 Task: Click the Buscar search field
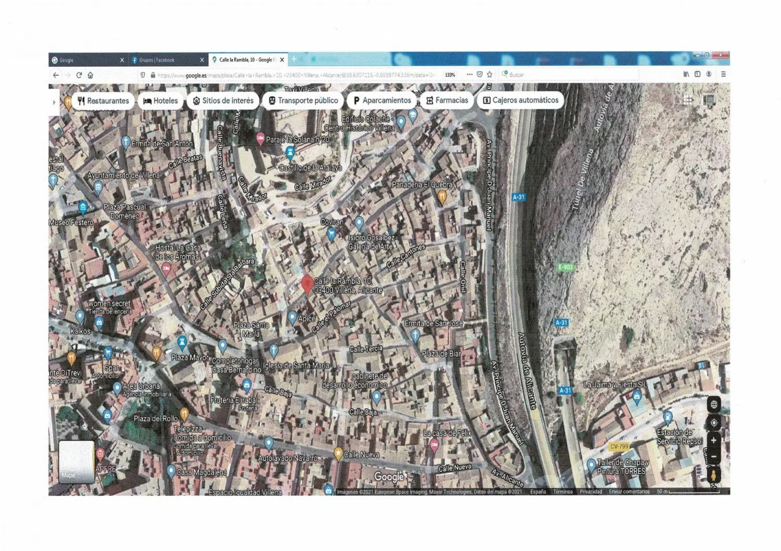point(568,74)
